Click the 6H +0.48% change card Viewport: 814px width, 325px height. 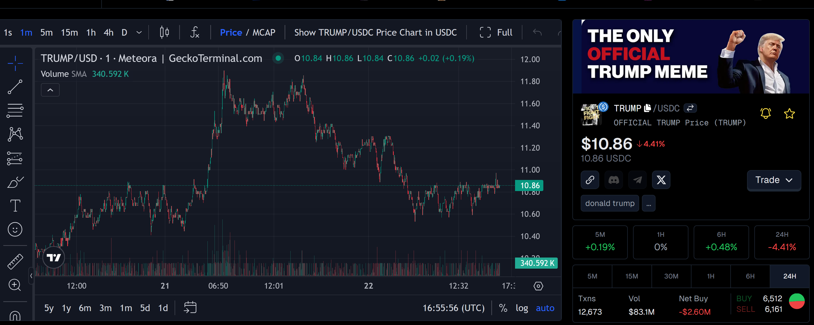click(x=721, y=242)
